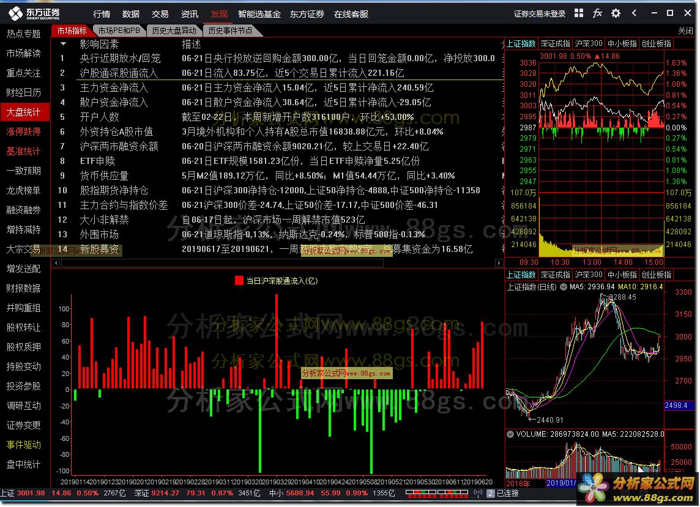Open 融资融券 in the sidebar
Screen dimensions: 700x507
tap(24, 210)
